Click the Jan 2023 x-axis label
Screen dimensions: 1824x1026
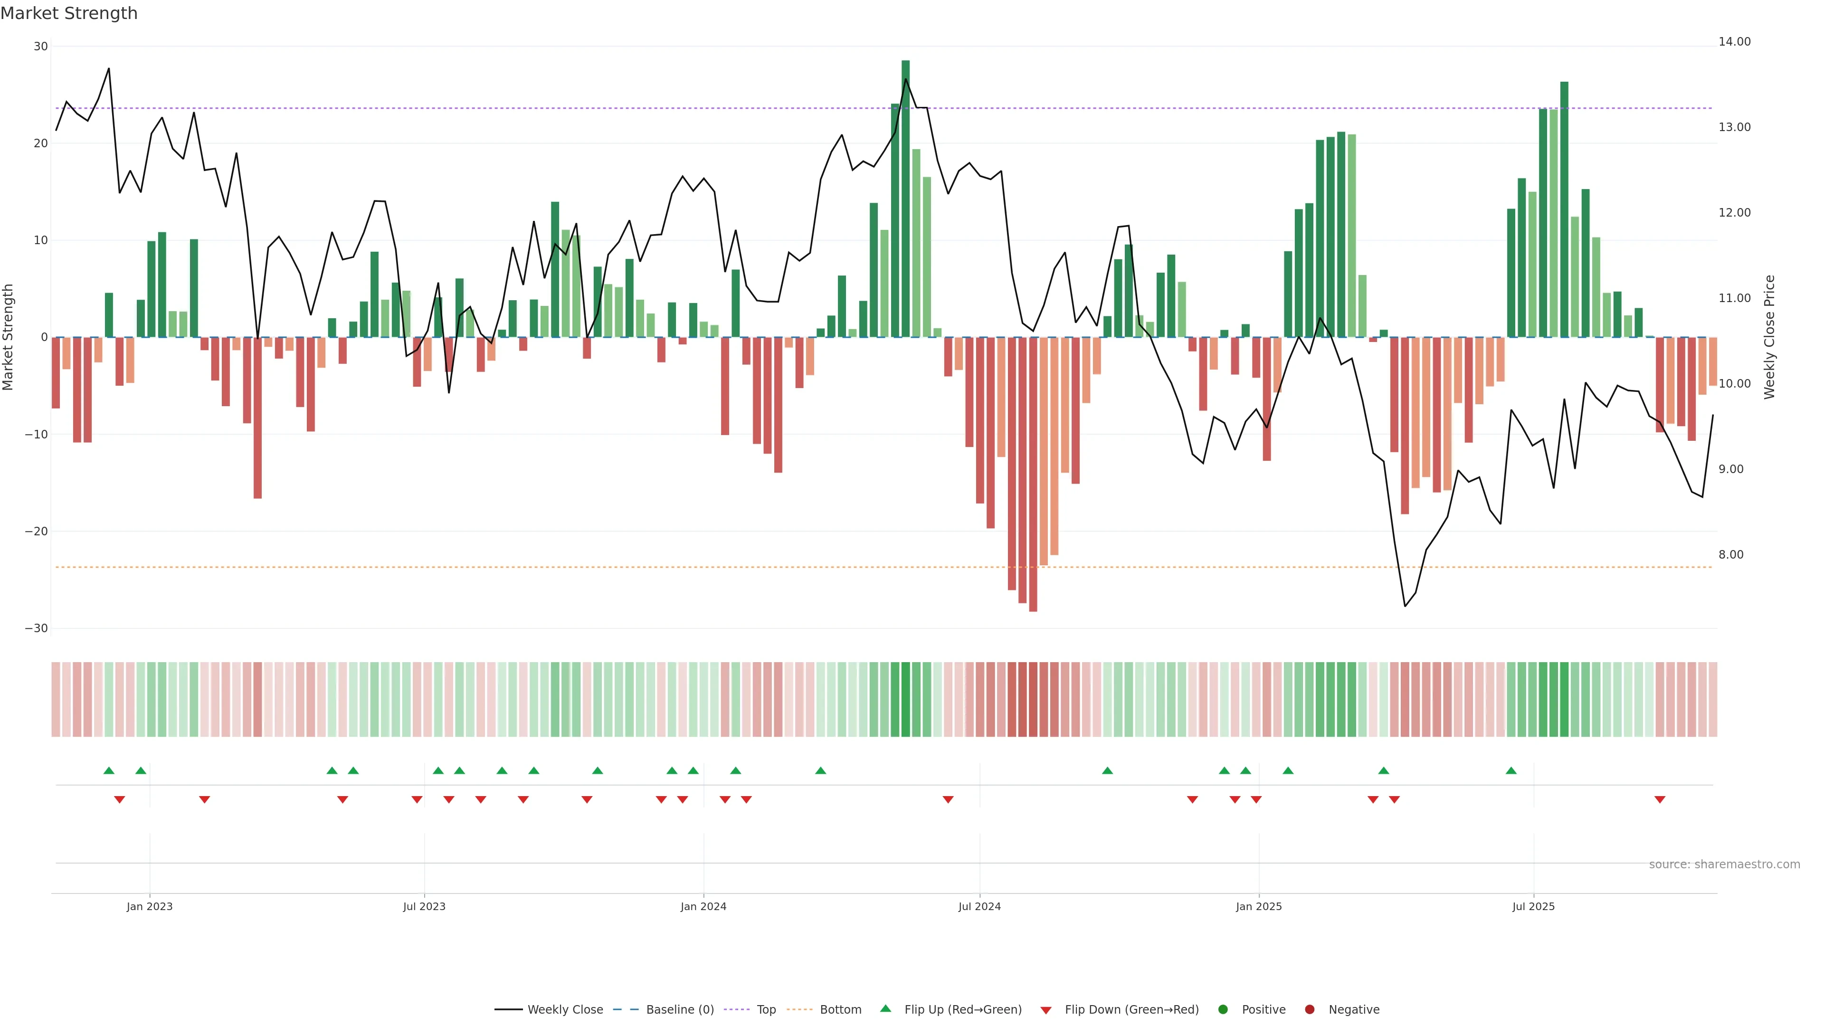(x=150, y=906)
